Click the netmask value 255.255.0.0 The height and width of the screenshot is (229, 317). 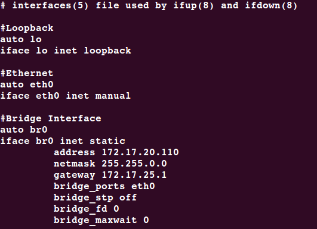pyautogui.click(x=134, y=164)
